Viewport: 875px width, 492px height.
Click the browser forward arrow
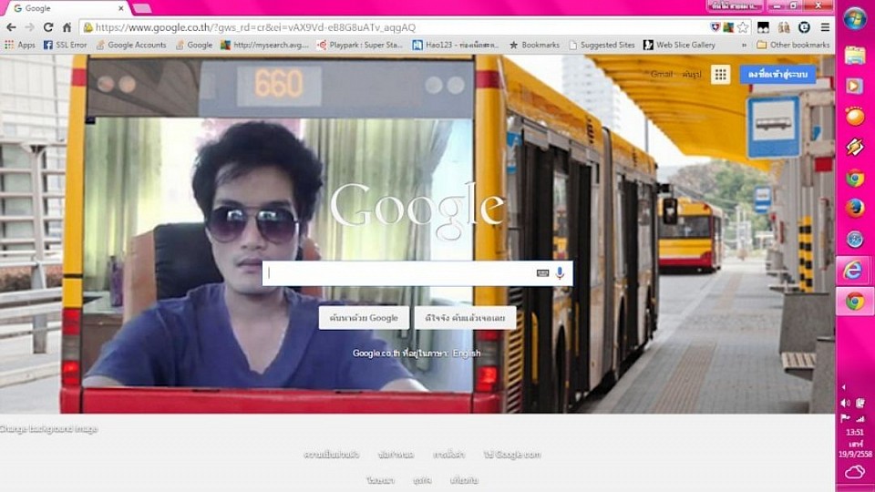(x=29, y=27)
